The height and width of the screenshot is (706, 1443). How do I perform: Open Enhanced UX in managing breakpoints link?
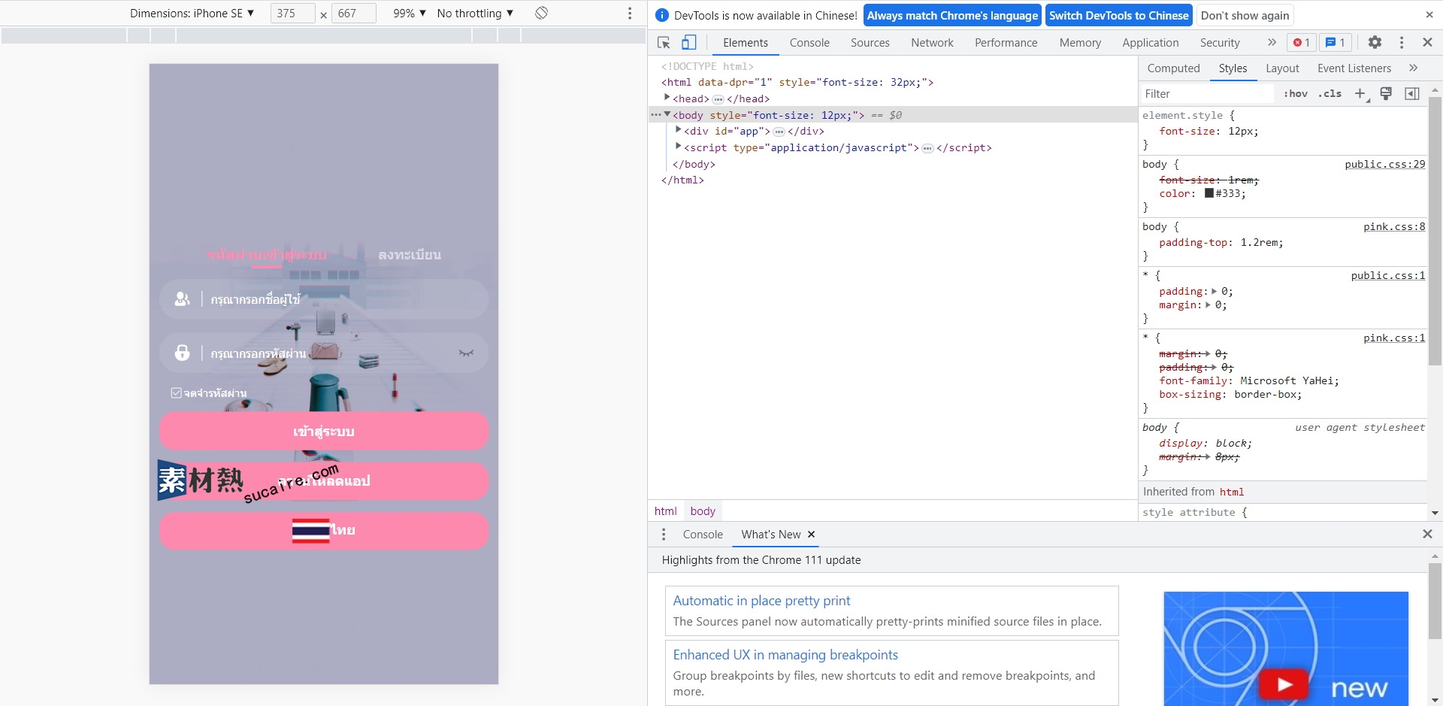[x=785, y=655]
